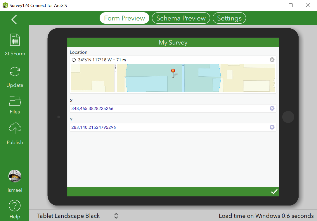Click the Load time on Windows status text
The image size is (317, 221).
[266, 216]
